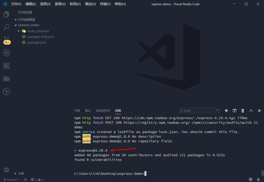Click the VS Code logo in title bar
Image resolution: width=264 pixels, height=182 pixels.
pos(5,4)
